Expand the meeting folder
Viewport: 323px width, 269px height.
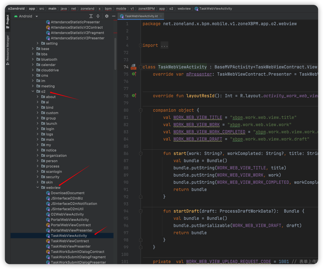coord(33,86)
